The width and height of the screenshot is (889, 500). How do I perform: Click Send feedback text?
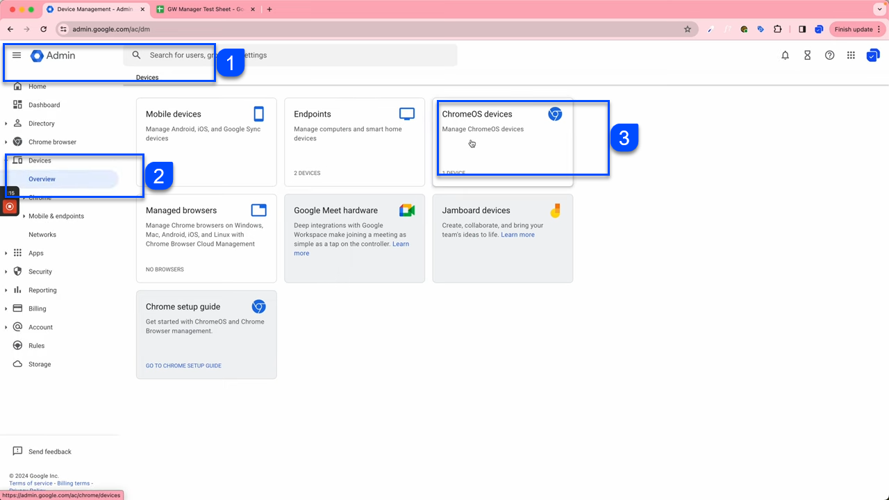pos(50,451)
